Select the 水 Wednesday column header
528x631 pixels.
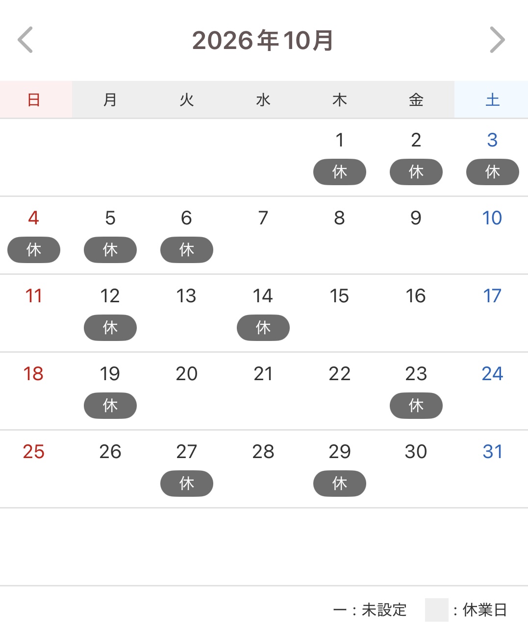point(263,100)
